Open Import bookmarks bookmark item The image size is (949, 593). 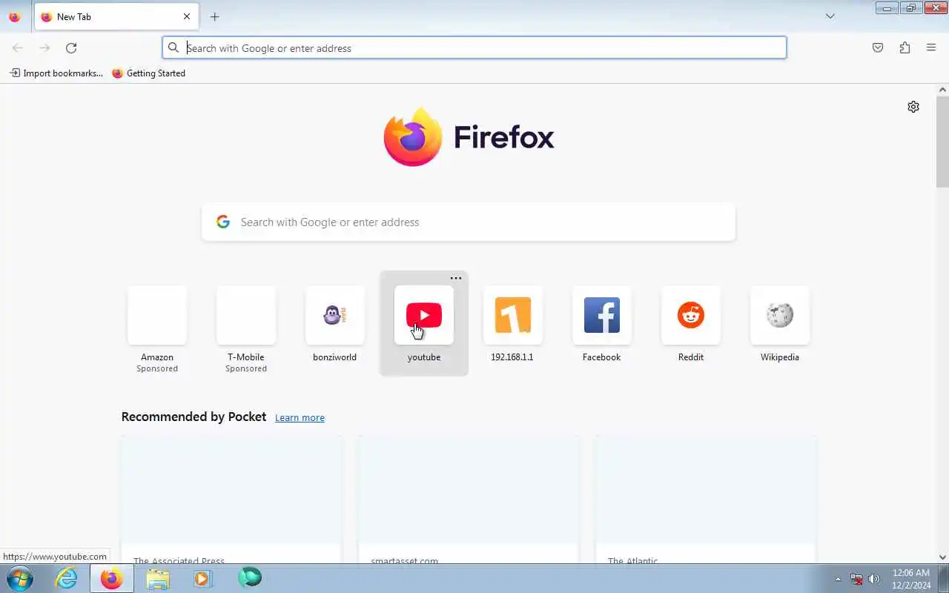coord(56,73)
